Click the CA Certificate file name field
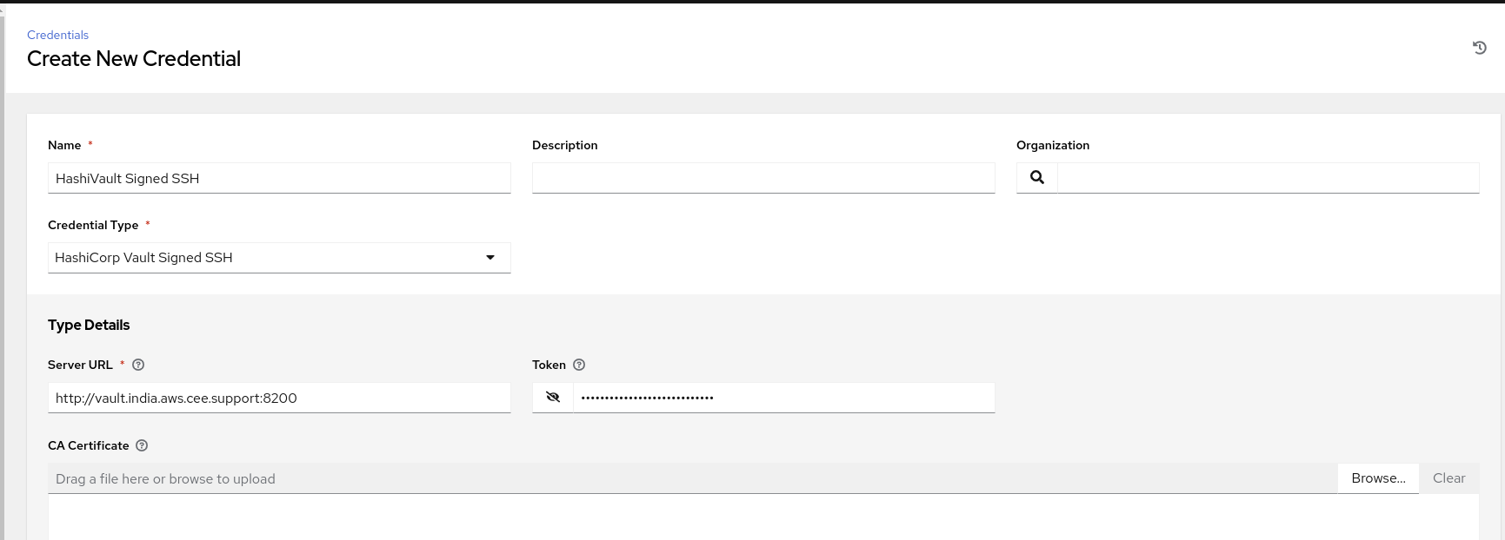Image resolution: width=1505 pixels, height=540 pixels. tap(692, 479)
